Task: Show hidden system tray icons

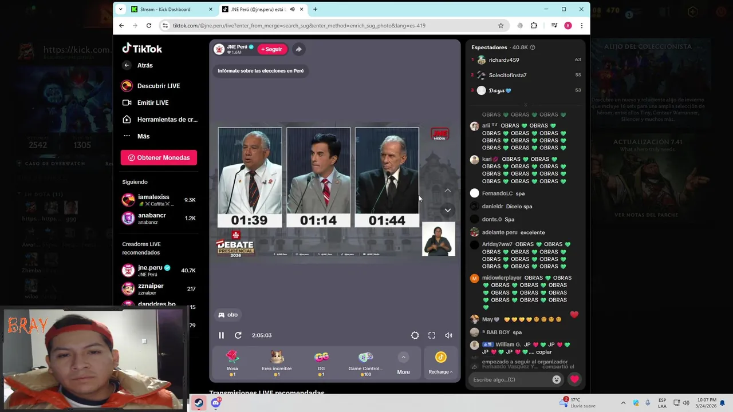Action: (623, 403)
